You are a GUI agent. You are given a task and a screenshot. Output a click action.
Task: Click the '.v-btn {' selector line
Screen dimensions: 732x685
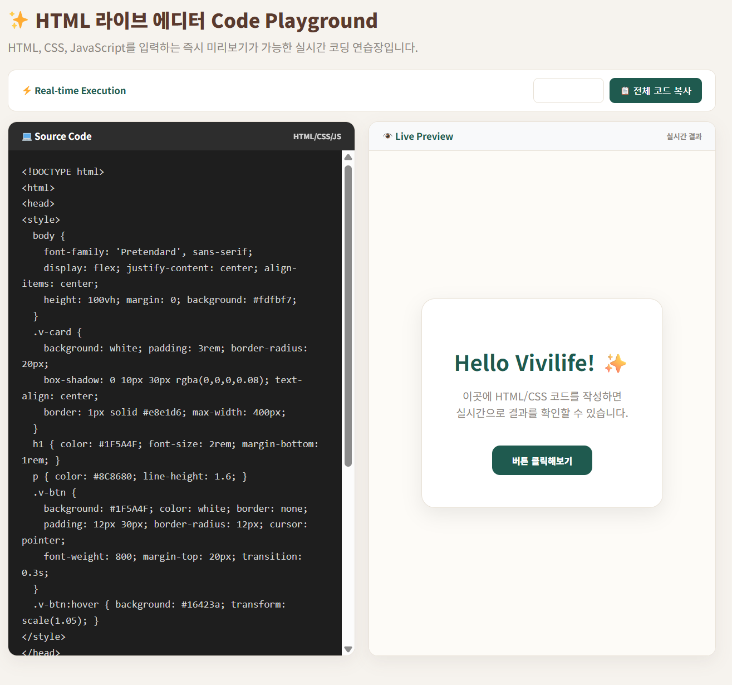pos(55,492)
